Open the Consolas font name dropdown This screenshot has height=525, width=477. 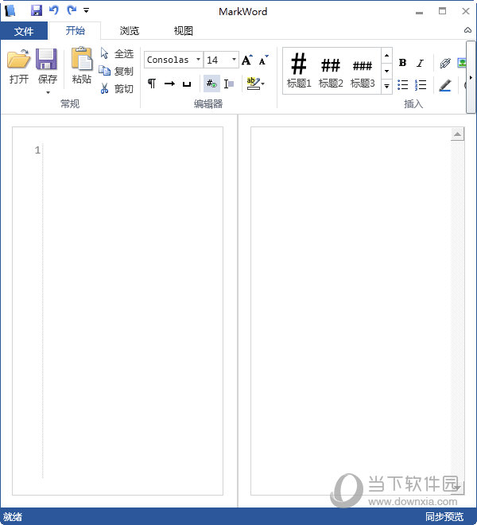tap(198, 60)
